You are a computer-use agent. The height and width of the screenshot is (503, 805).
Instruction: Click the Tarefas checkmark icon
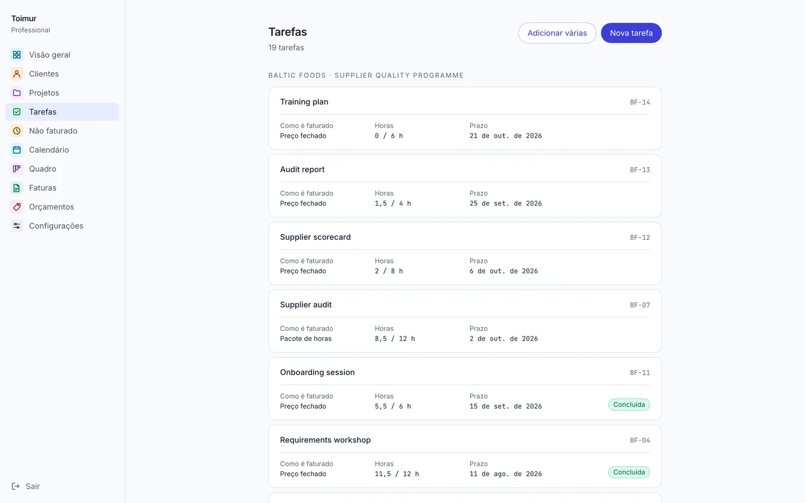tap(17, 112)
